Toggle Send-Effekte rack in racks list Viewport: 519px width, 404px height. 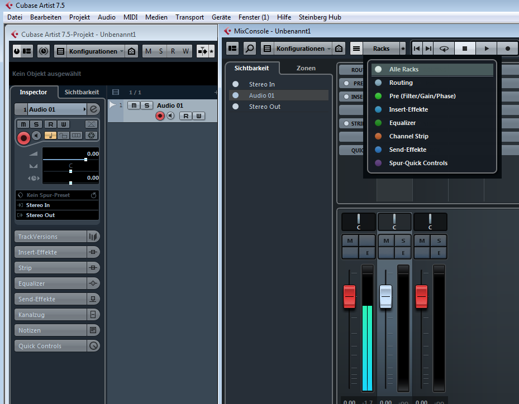click(x=432, y=150)
